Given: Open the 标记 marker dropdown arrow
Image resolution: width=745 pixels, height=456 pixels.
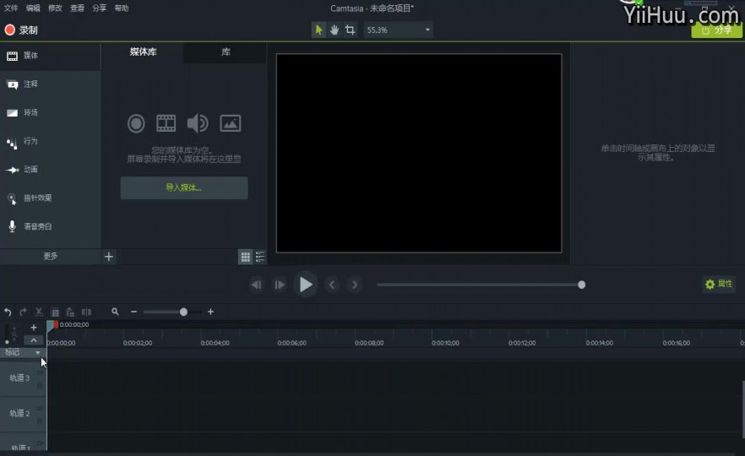Looking at the screenshot, I should 37,352.
